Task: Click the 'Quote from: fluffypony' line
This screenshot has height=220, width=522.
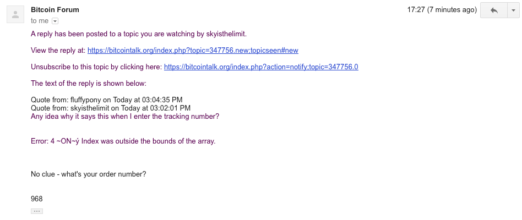Action: (106, 100)
